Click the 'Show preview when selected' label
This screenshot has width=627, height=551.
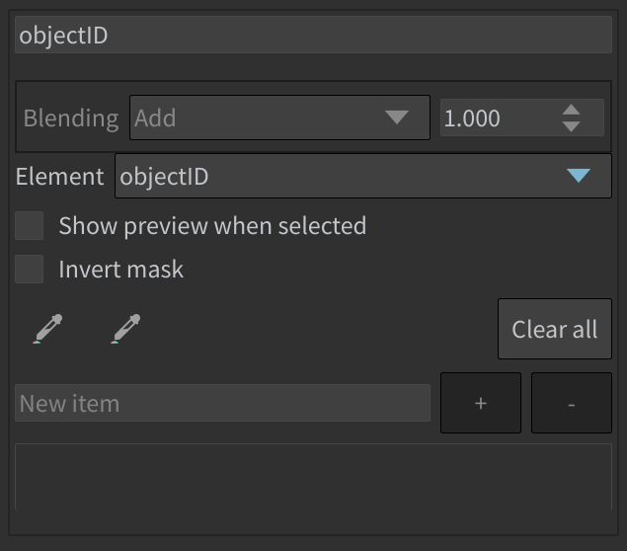point(212,226)
